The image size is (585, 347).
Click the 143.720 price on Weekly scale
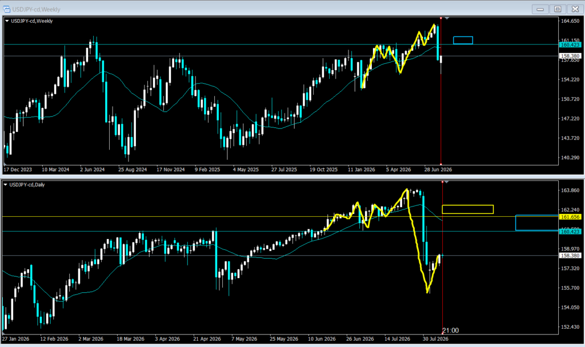570,138
